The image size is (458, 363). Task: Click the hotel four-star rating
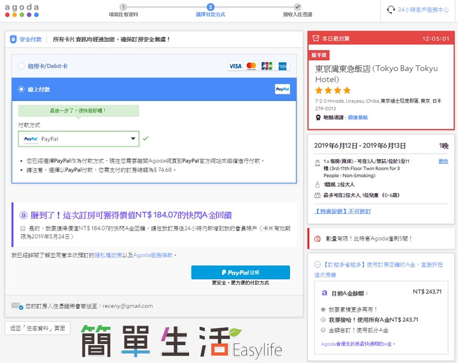coord(333,90)
